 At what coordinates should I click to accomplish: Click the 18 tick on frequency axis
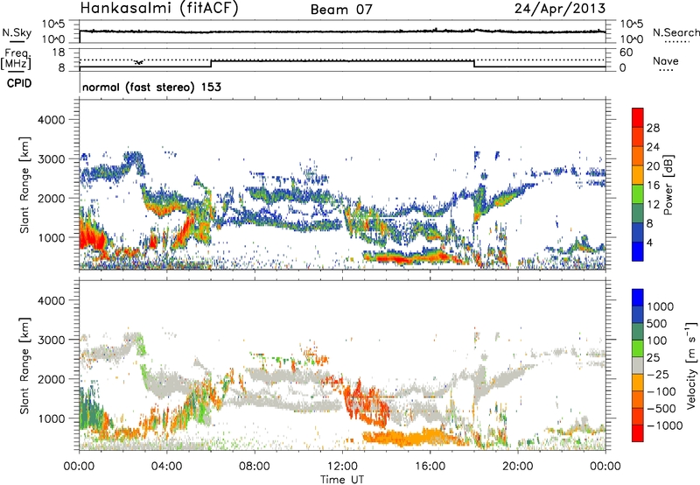(59, 53)
